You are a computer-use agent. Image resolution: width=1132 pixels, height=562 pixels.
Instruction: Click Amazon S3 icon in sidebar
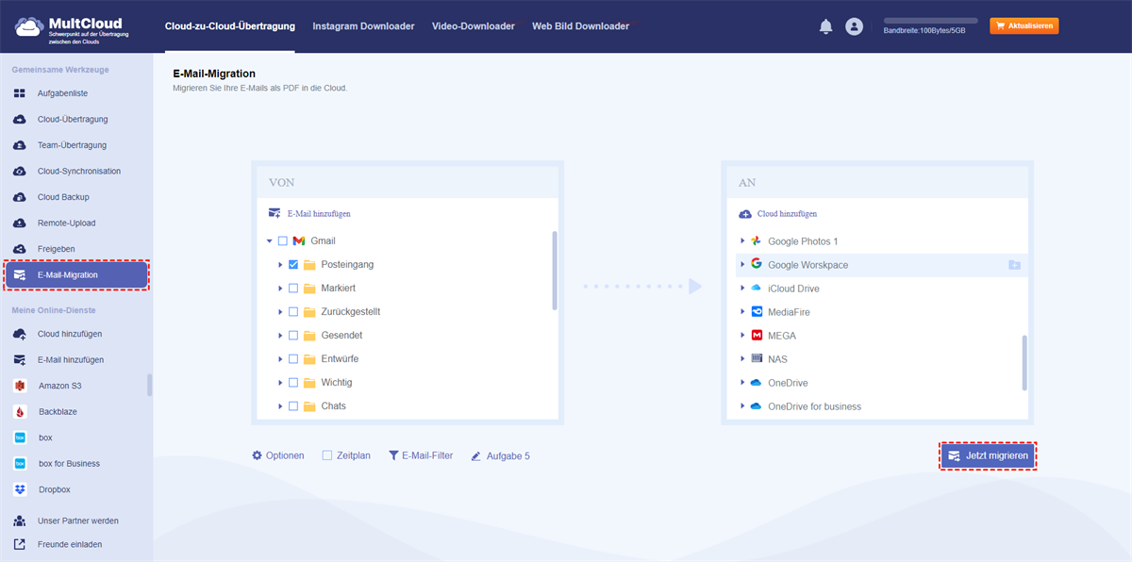pos(20,386)
